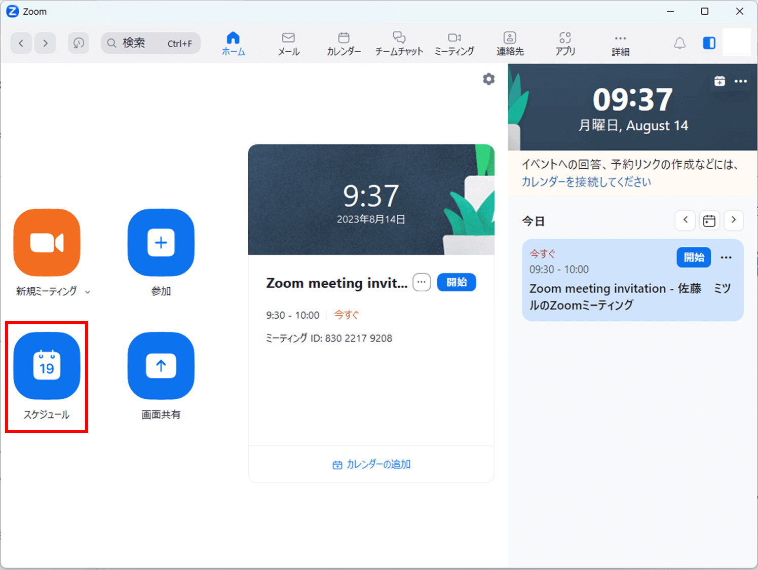Go to the previous day in the 今日 schedule
The height and width of the screenshot is (570, 758).
(x=685, y=220)
